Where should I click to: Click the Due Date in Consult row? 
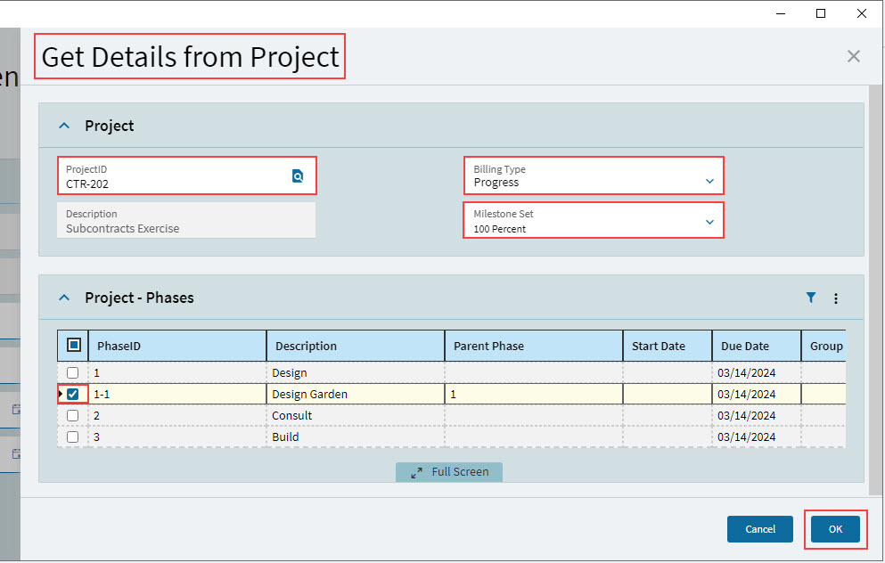[x=757, y=415]
